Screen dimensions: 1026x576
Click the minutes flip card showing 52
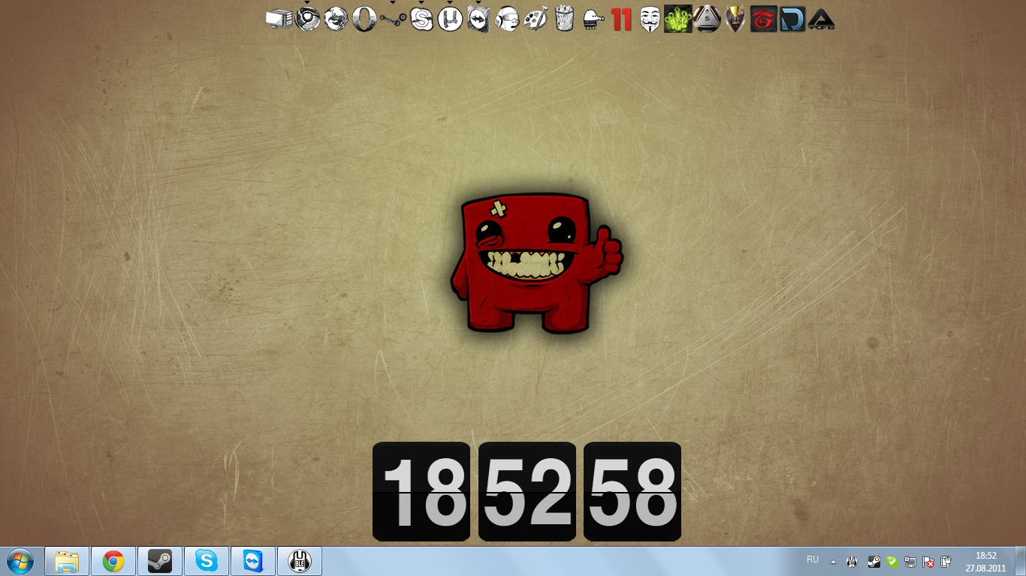pos(527,492)
